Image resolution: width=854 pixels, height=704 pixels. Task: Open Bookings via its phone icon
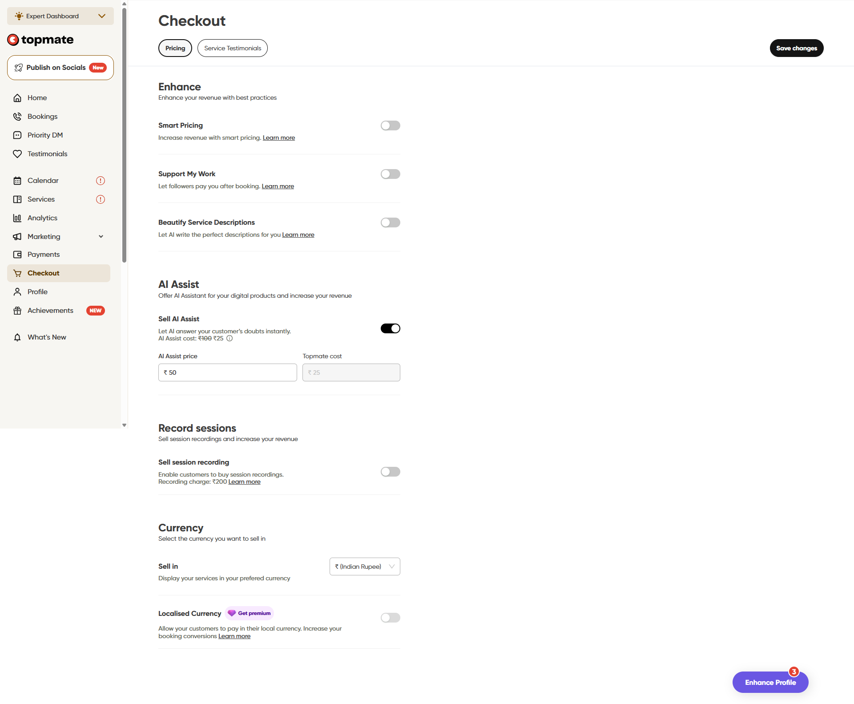17,117
